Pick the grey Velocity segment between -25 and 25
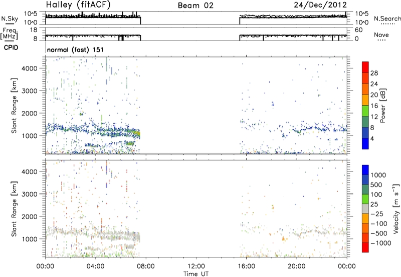The image size is (401, 277). (x=365, y=208)
